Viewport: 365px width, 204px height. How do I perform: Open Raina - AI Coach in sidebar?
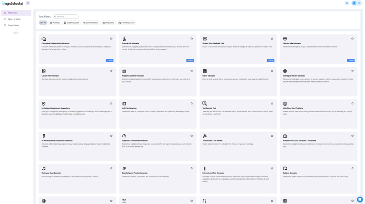click(x=16, y=19)
